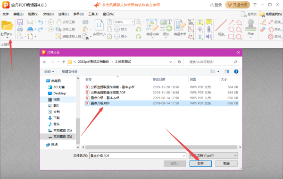This screenshot has height=179, width=283.
Task: Open the 文件名 combo box dropdown arrow
Action: [x=184, y=156]
